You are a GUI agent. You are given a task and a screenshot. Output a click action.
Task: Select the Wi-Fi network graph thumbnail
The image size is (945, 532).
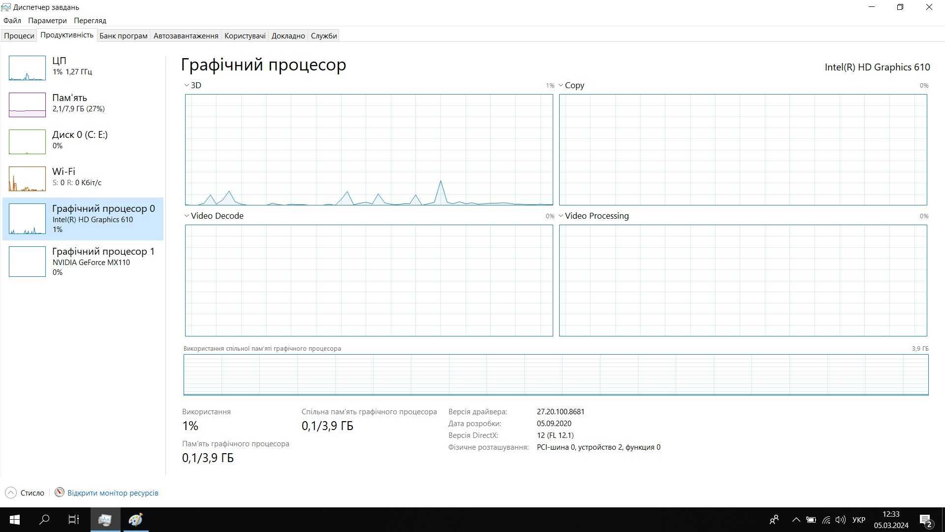(x=27, y=179)
